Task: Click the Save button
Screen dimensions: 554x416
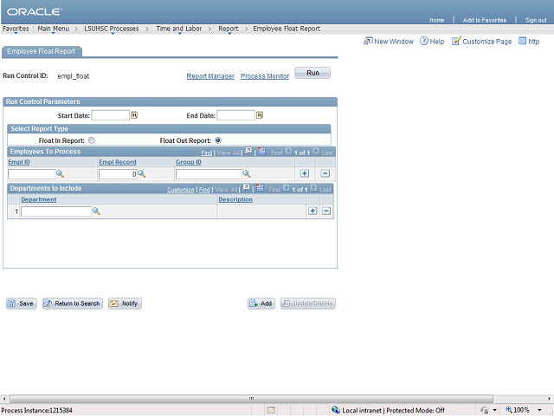Action: [21, 303]
